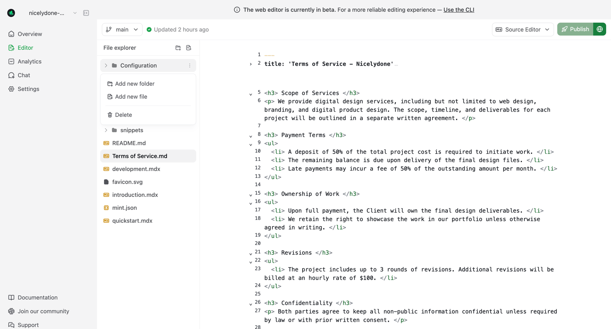Click the 'Confidentiality' heading in code
Viewport: 611px width, 329px height.
pyautogui.click(x=307, y=303)
